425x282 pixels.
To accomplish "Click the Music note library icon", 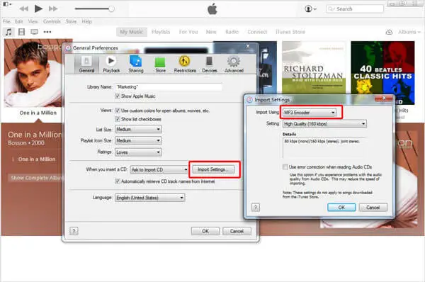I will (8, 32).
